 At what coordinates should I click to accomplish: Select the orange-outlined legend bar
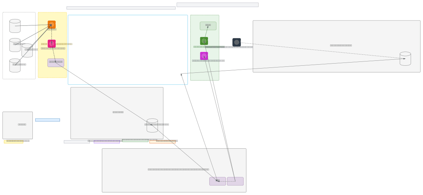tap(162, 142)
